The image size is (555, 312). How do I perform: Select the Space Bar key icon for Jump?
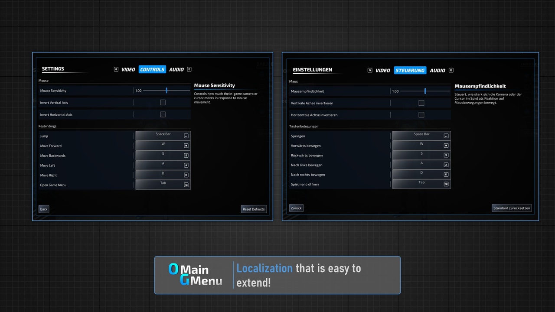[186, 136]
